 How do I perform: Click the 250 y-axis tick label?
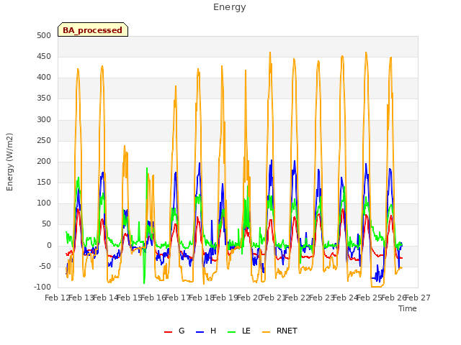tap(44, 140)
